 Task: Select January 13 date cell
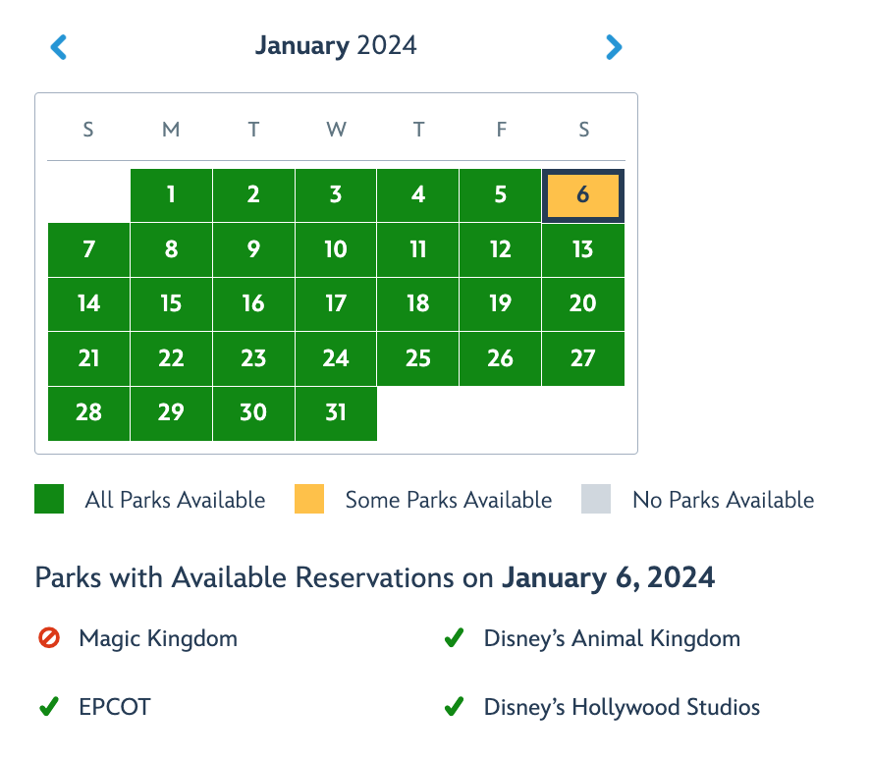coord(582,249)
